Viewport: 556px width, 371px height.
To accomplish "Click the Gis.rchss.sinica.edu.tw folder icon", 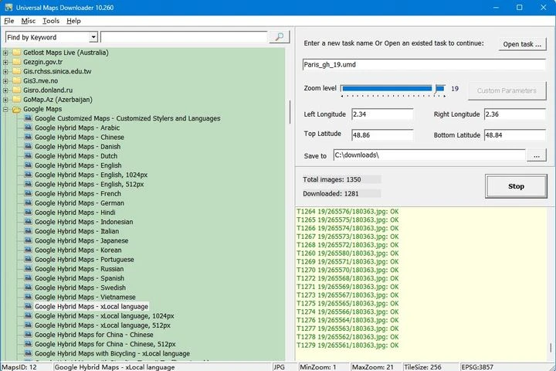I will [17, 71].
